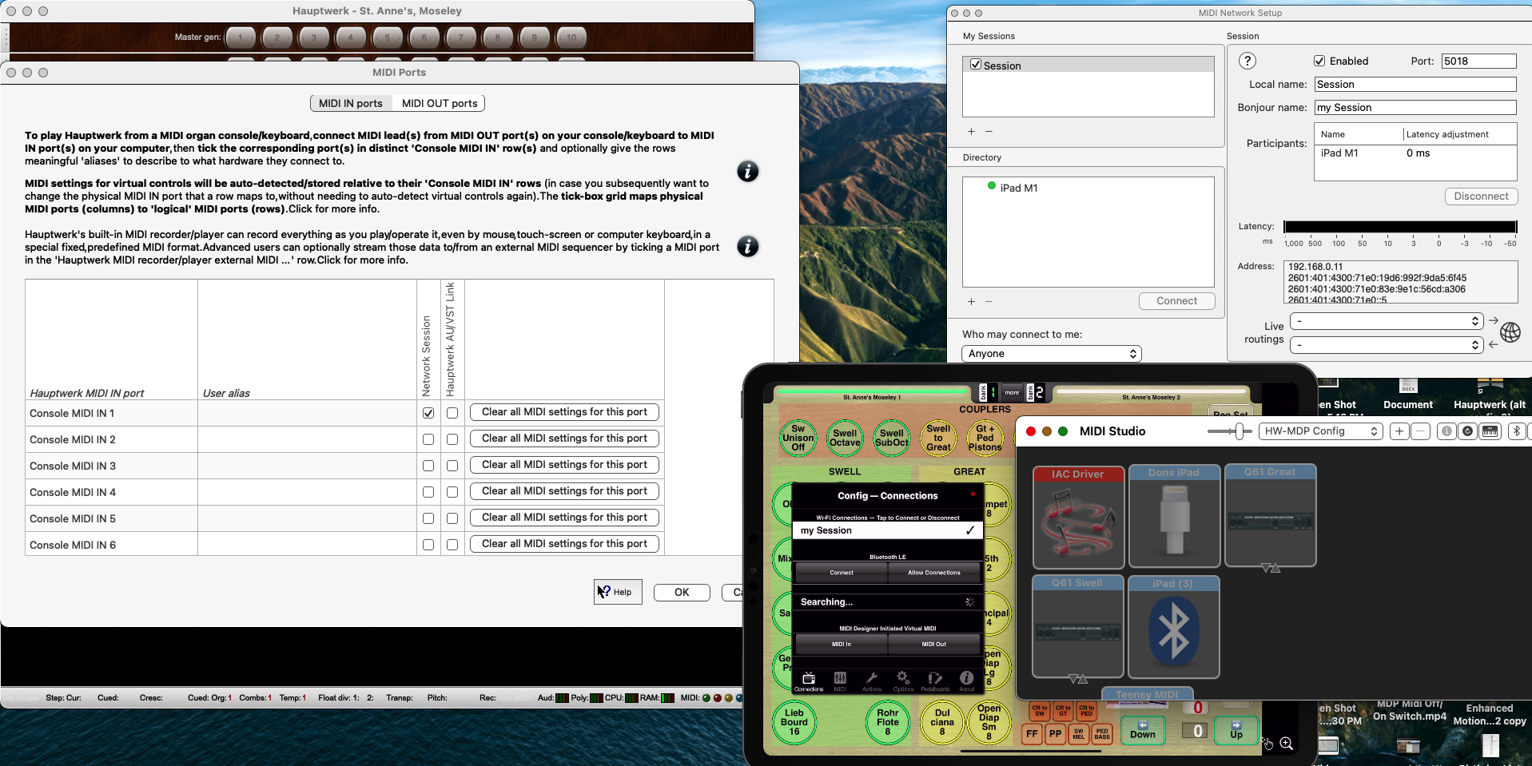Click the Port number field
This screenshot has height=766, width=1532.
(1478, 61)
